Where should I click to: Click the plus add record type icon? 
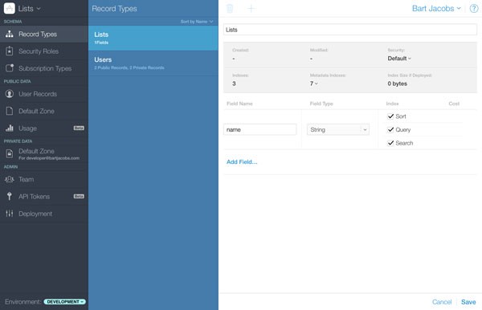point(251,8)
